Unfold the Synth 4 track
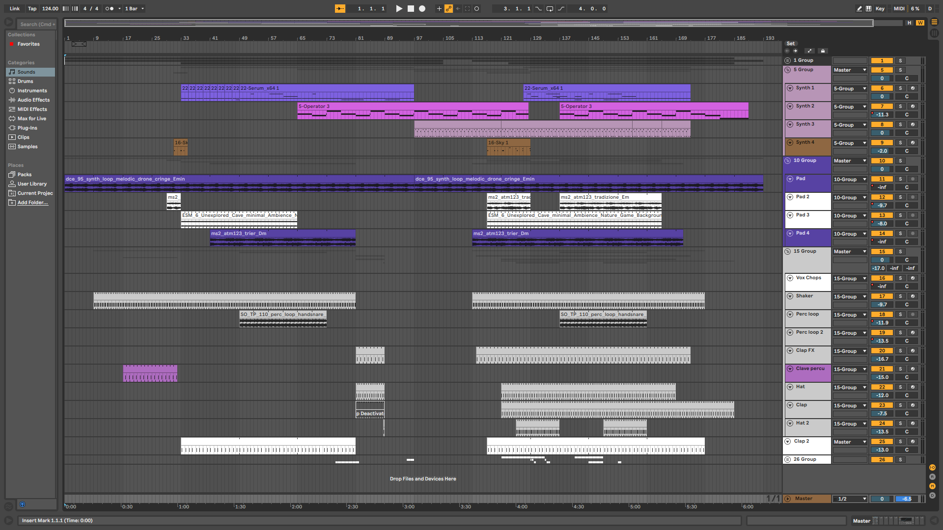943x530 pixels. click(790, 143)
